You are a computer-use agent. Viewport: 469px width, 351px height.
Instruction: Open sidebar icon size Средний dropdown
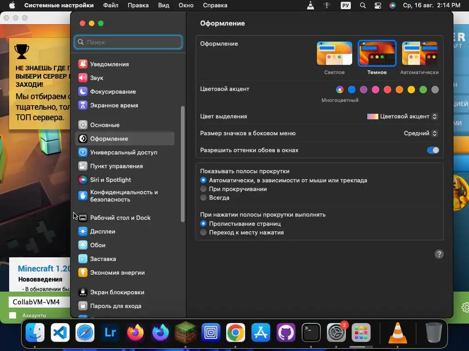tap(420, 133)
